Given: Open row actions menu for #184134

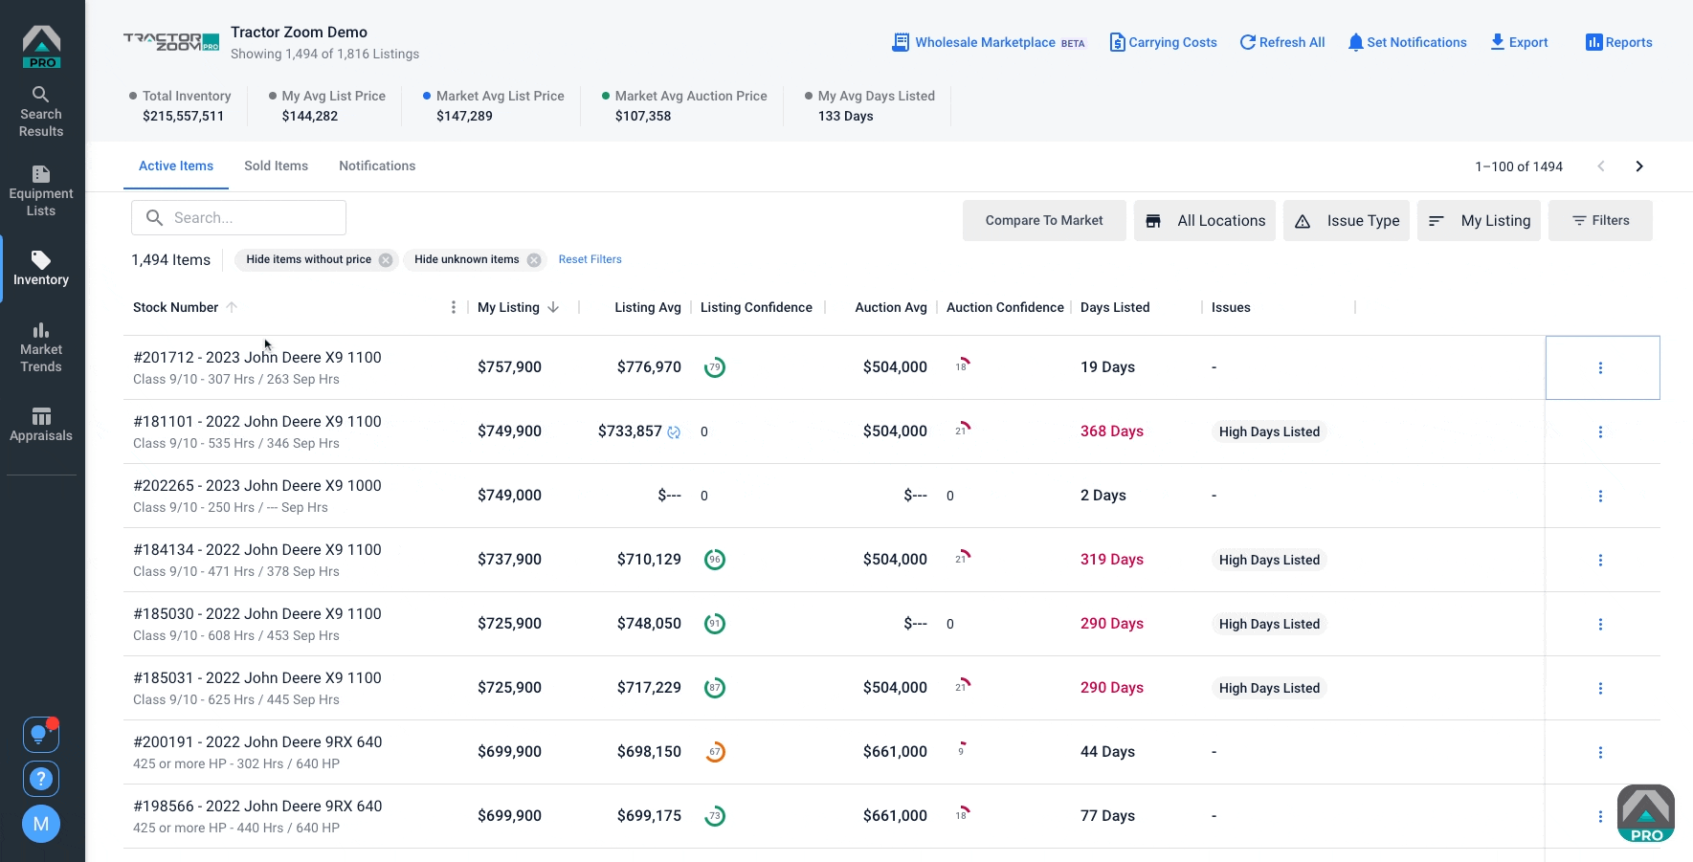Looking at the screenshot, I should [x=1600, y=560].
